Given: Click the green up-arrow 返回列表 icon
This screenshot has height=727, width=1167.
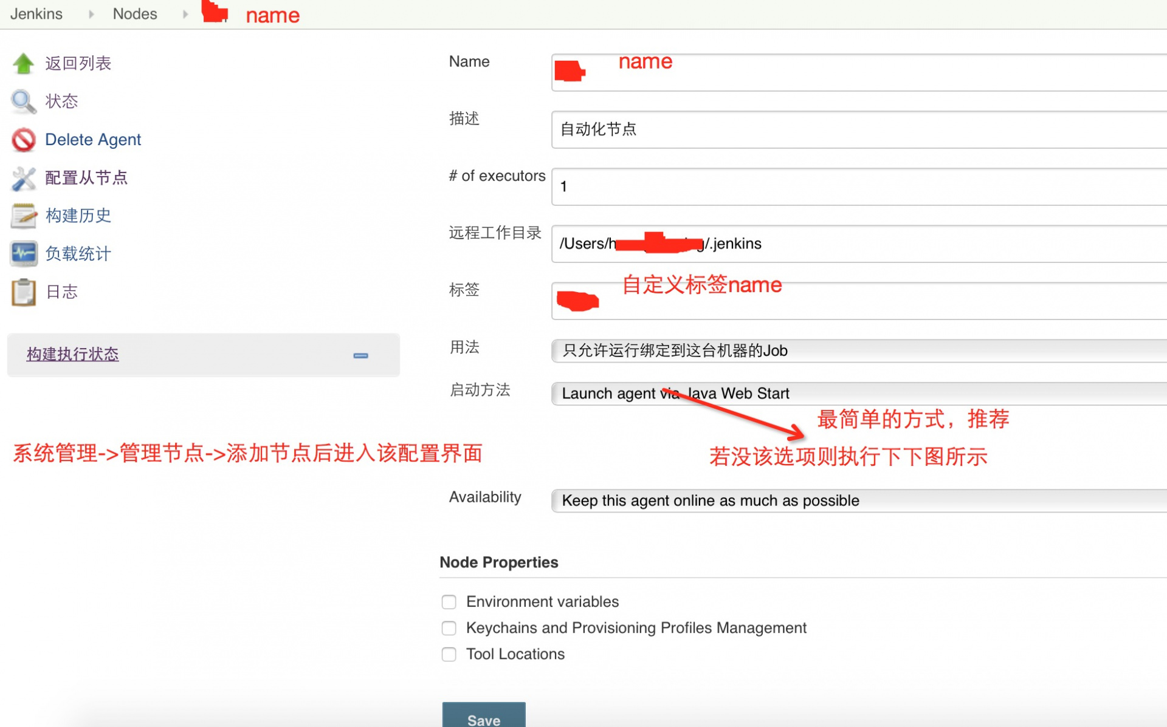Looking at the screenshot, I should 23,63.
